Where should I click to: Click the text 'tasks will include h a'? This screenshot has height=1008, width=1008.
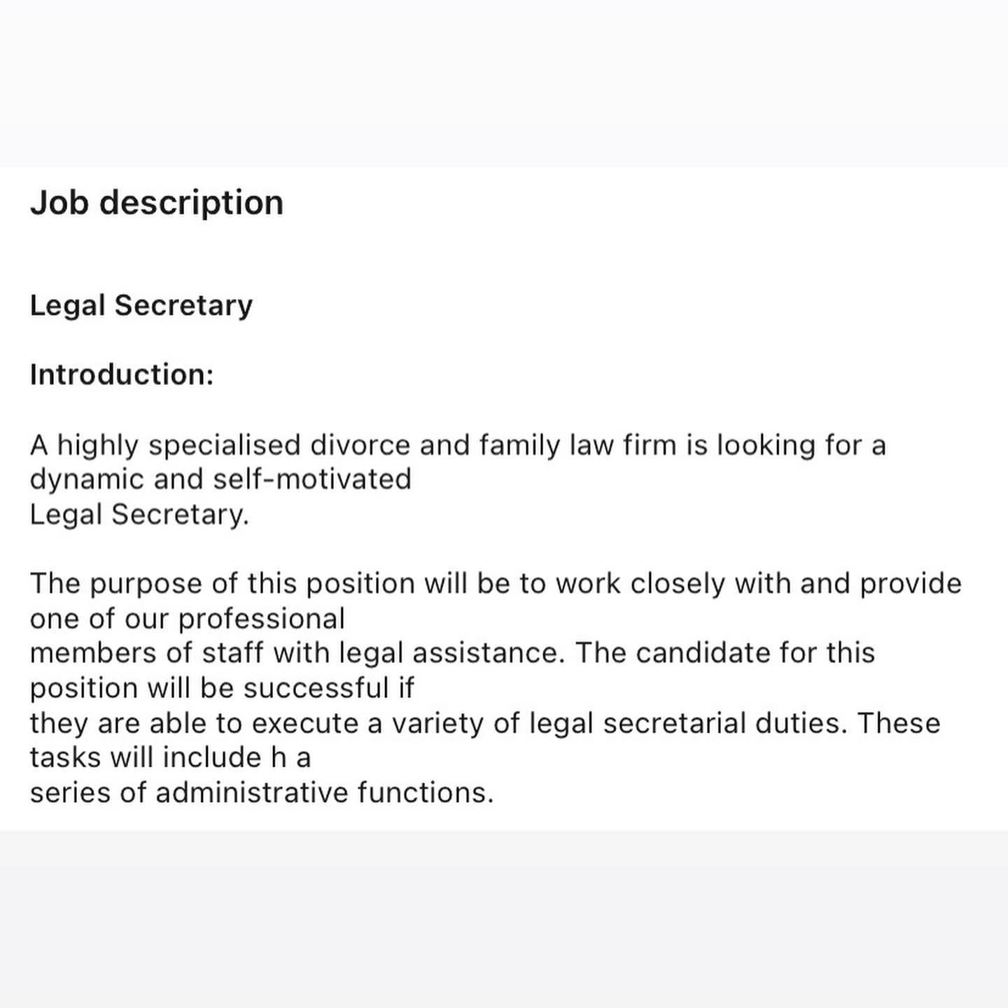click(170, 757)
